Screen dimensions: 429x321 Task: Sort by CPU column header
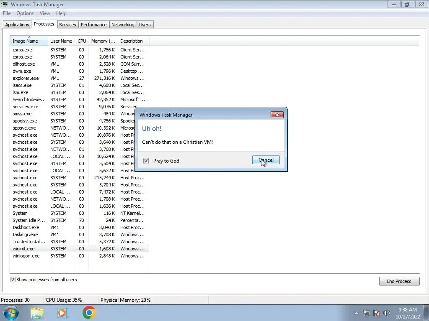[82, 41]
